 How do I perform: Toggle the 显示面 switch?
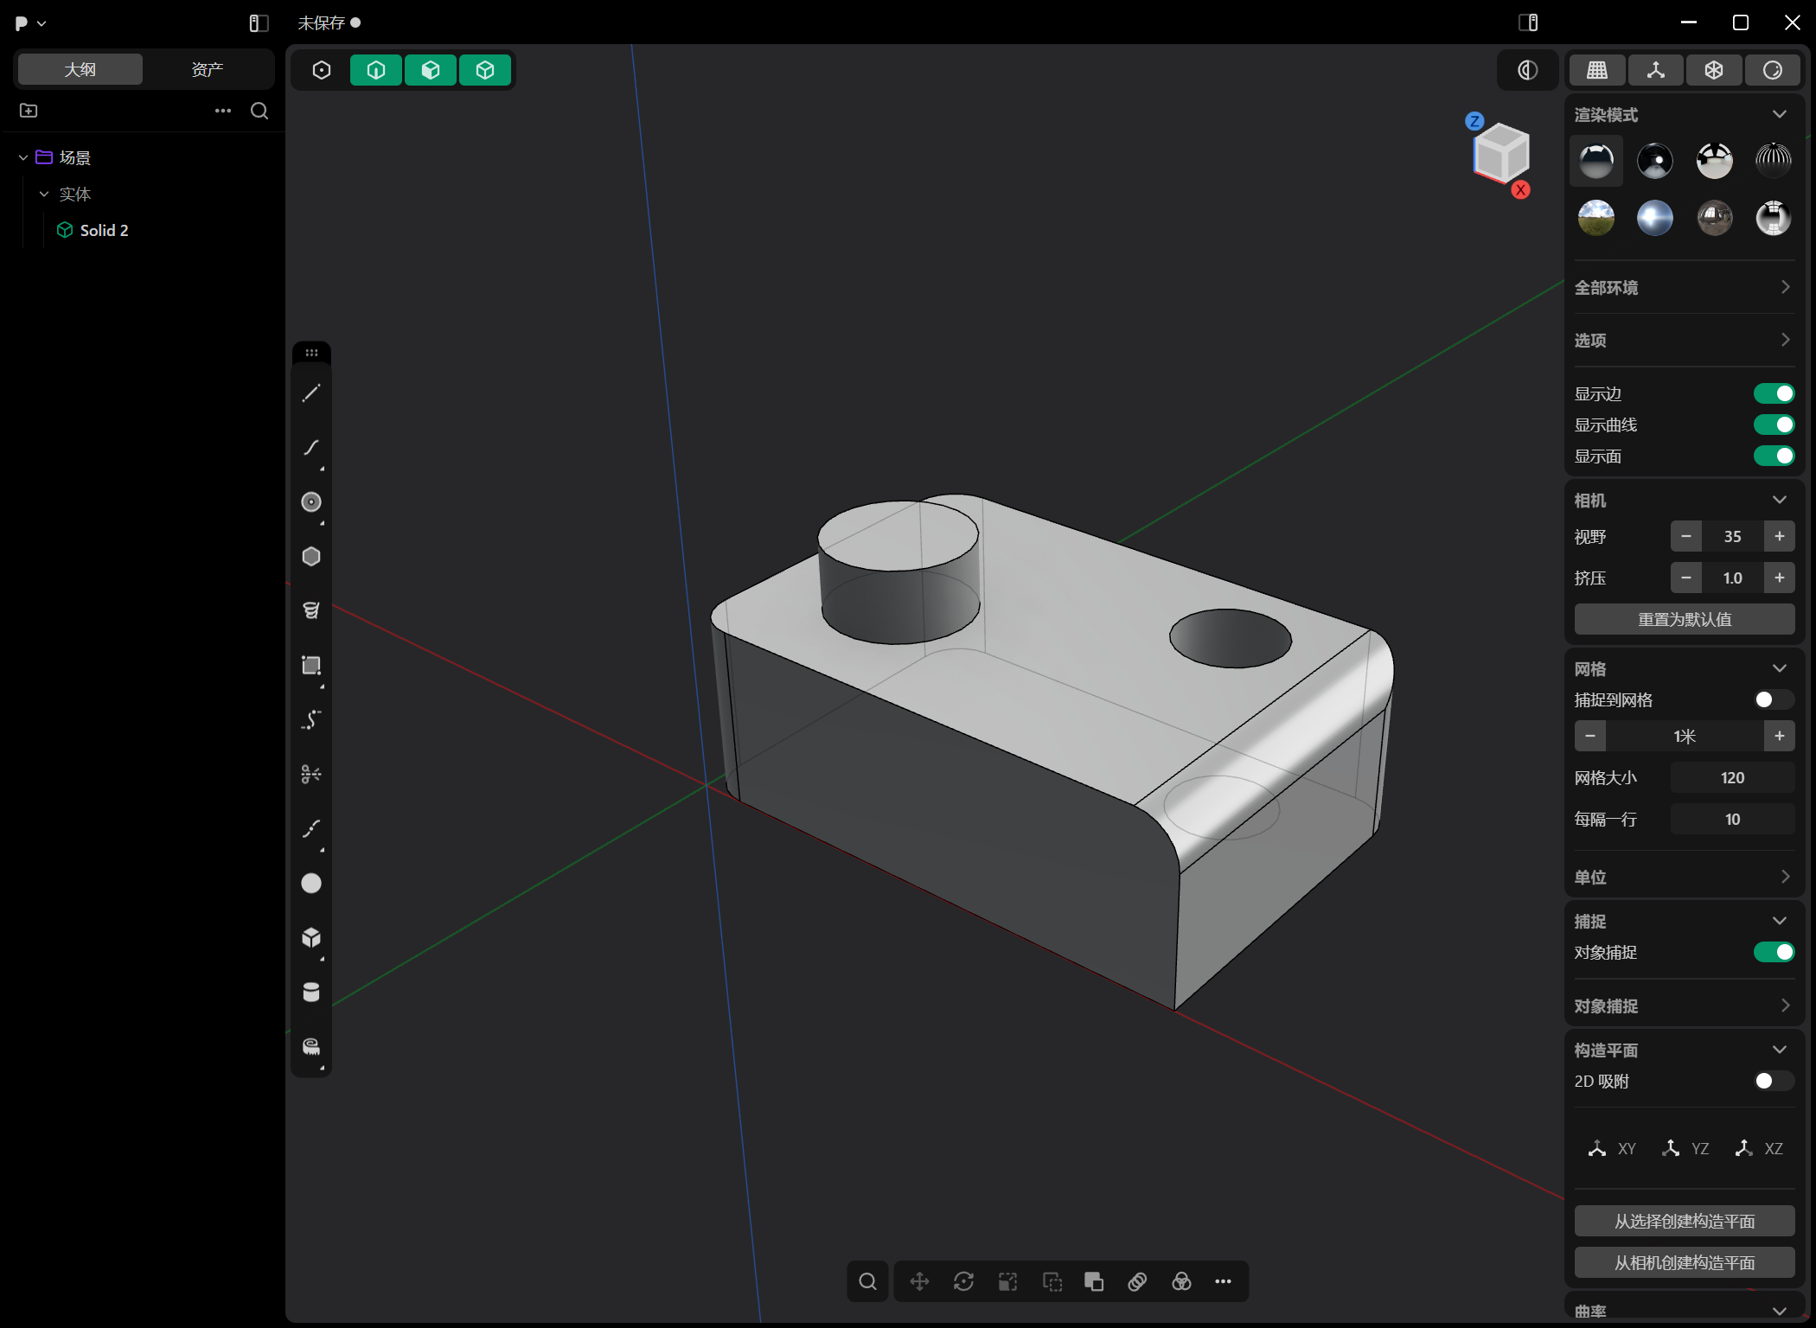click(x=1774, y=456)
